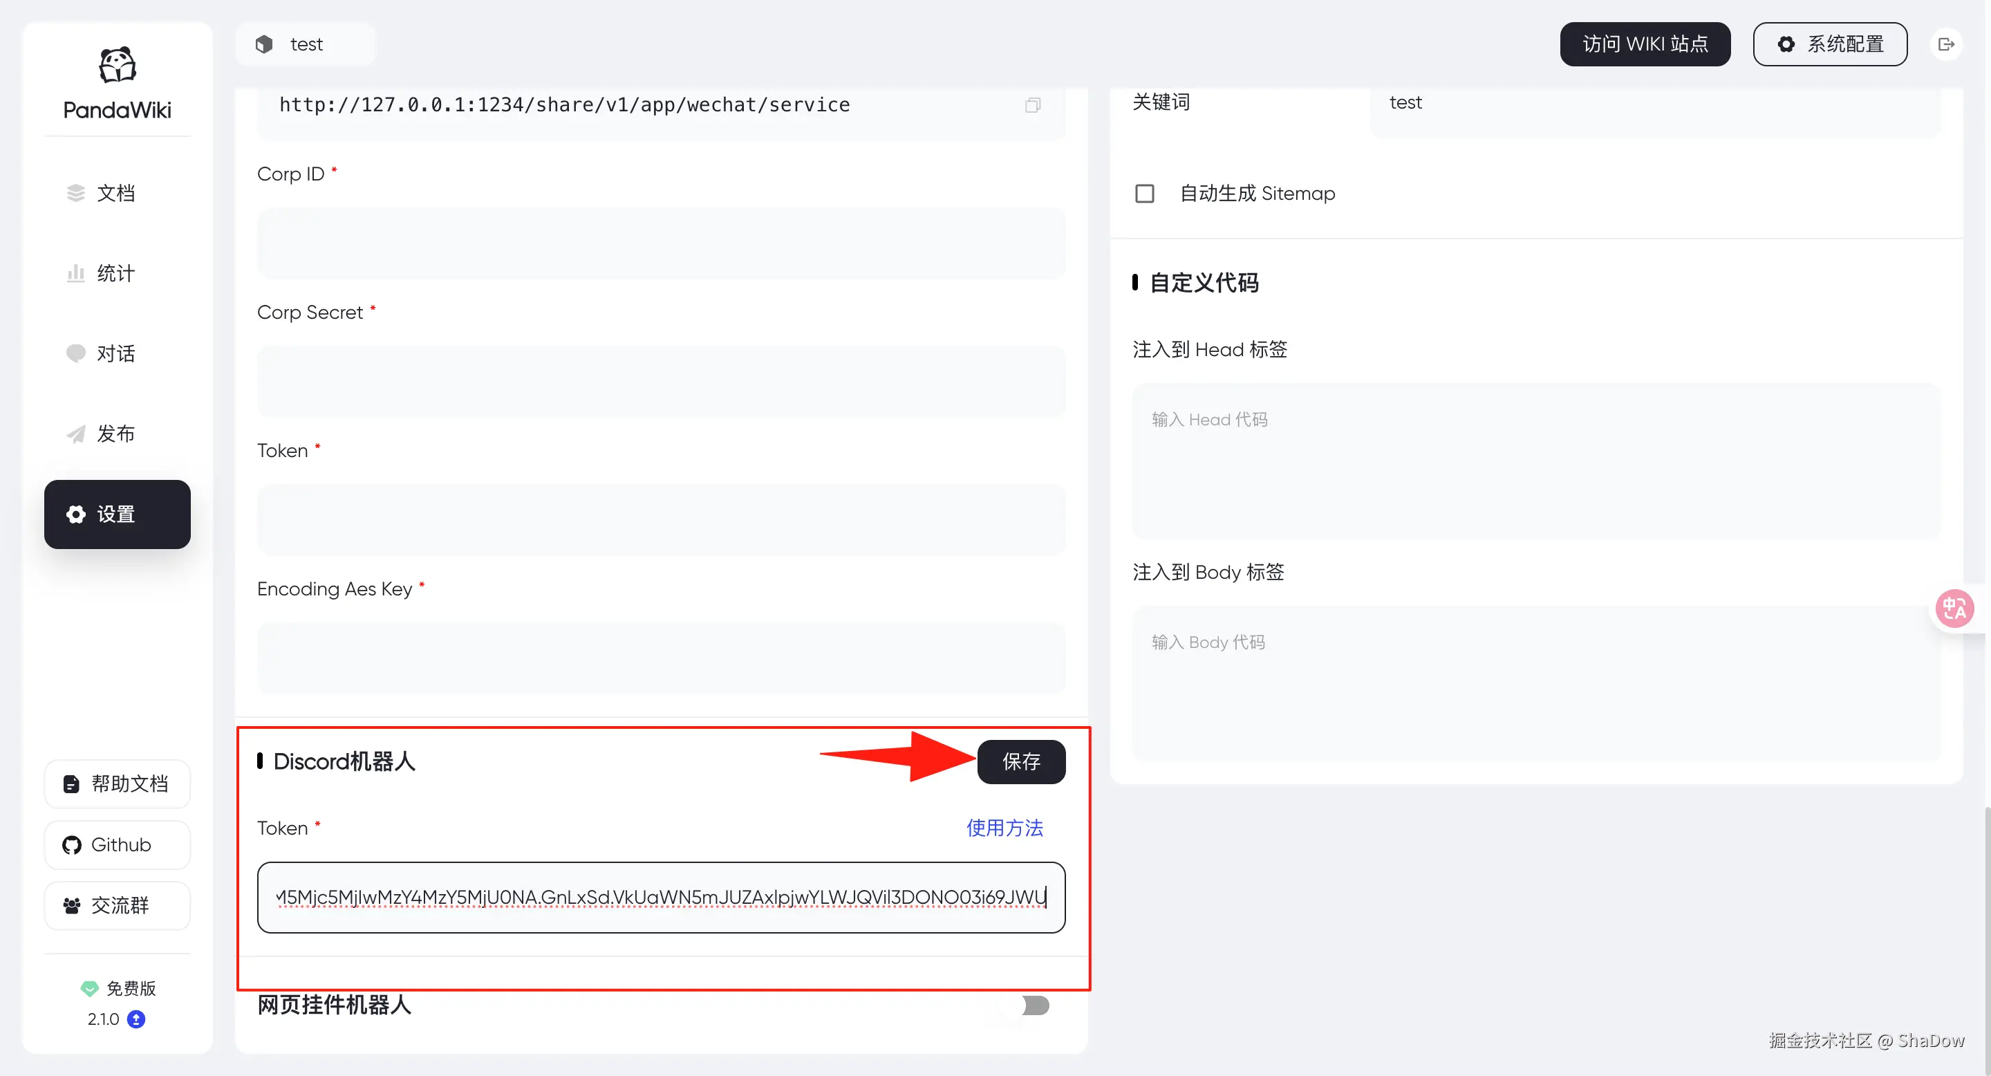
Task: Copy the wechat service URL
Action: coord(1033,105)
